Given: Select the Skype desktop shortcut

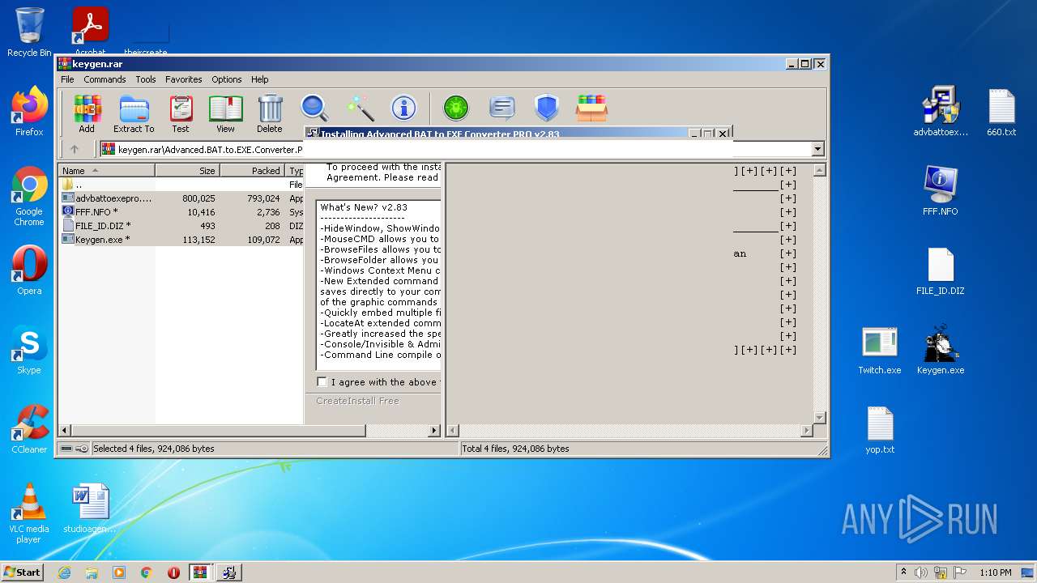Looking at the screenshot, I should [x=29, y=350].
